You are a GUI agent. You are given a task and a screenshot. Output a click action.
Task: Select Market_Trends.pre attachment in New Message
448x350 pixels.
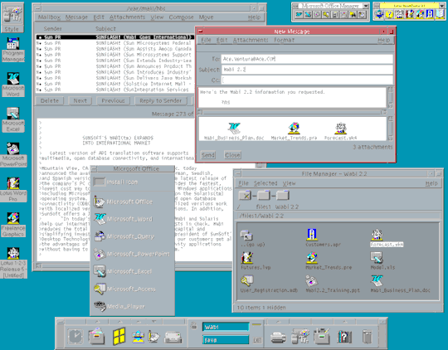[x=294, y=131]
